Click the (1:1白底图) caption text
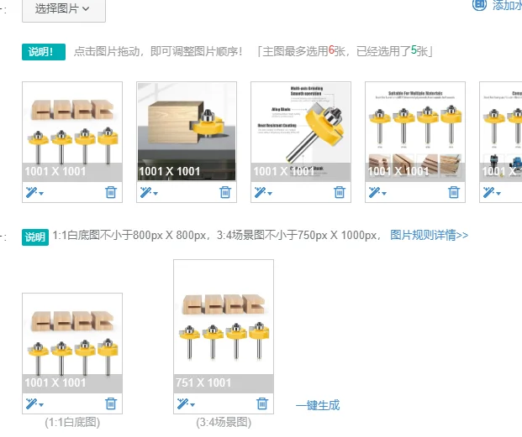Image resolution: width=522 pixels, height=437 pixels. click(72, 423)
